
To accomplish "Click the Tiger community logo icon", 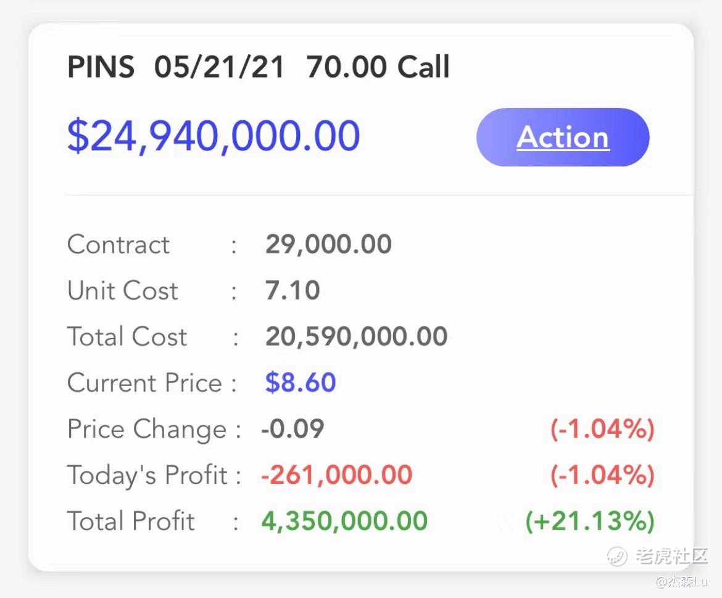I will click(617, 556).
